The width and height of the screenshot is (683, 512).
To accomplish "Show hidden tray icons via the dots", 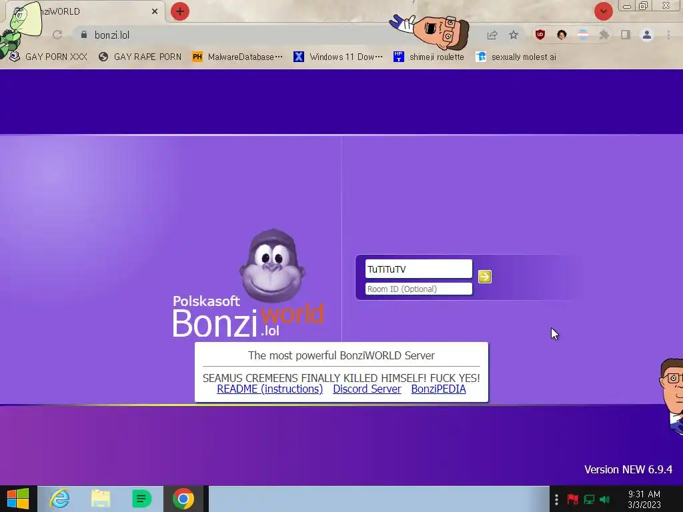I will (x=556, y=499).
